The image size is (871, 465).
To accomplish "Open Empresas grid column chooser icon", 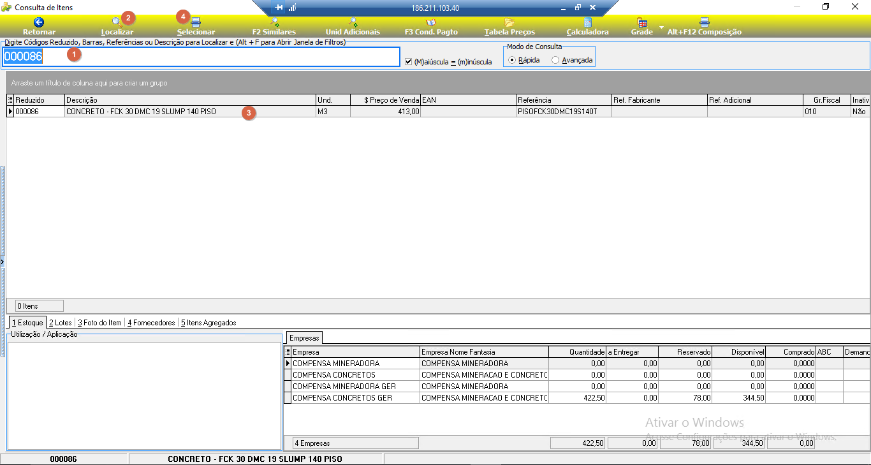I will click(x=288, y=352).
